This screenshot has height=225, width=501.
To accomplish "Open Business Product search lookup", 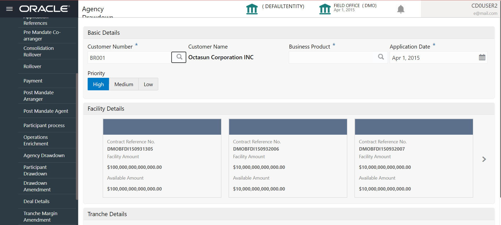I will 381,57.
